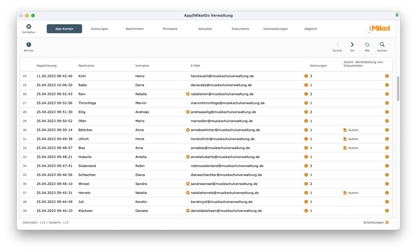Click the Alle refresh icon

[367, 45]
